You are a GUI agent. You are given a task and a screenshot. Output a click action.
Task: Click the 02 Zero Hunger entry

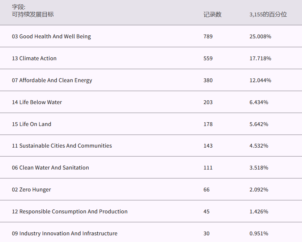pos(31,190)
